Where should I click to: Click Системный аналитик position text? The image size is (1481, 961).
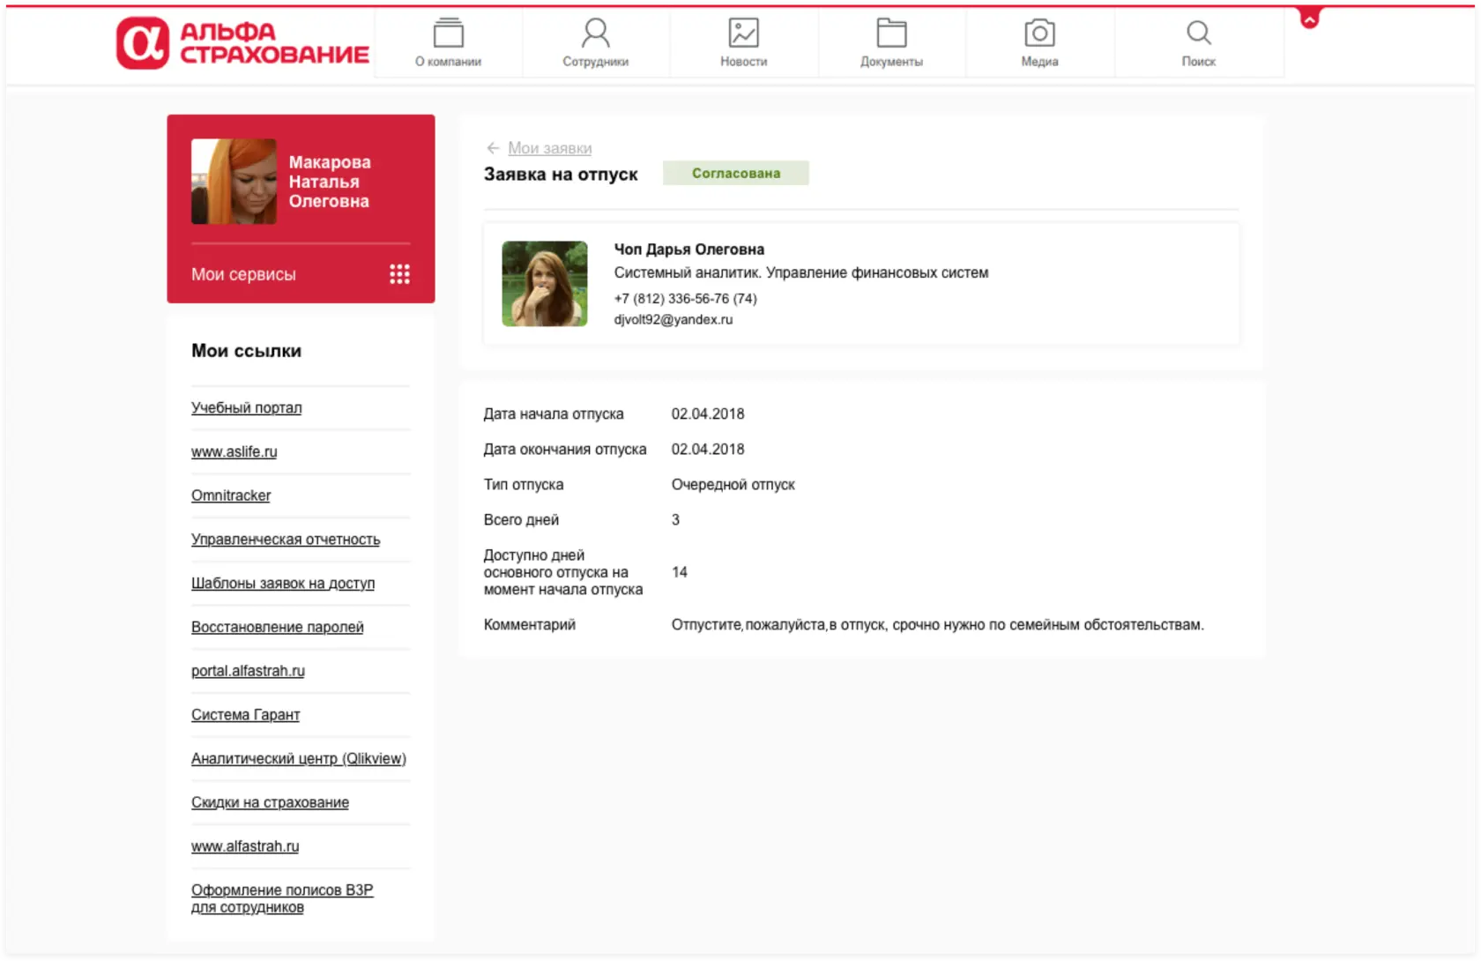pos(687,272)
